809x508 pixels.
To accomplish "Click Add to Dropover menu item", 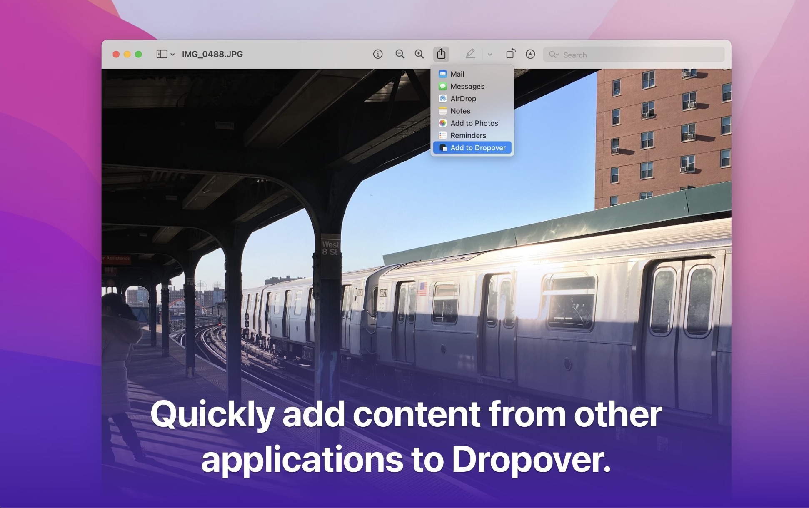I will coord(477,148).
